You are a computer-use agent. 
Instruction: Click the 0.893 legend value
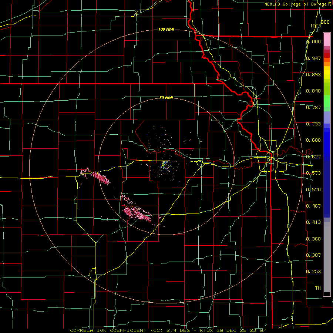point(313,74)
